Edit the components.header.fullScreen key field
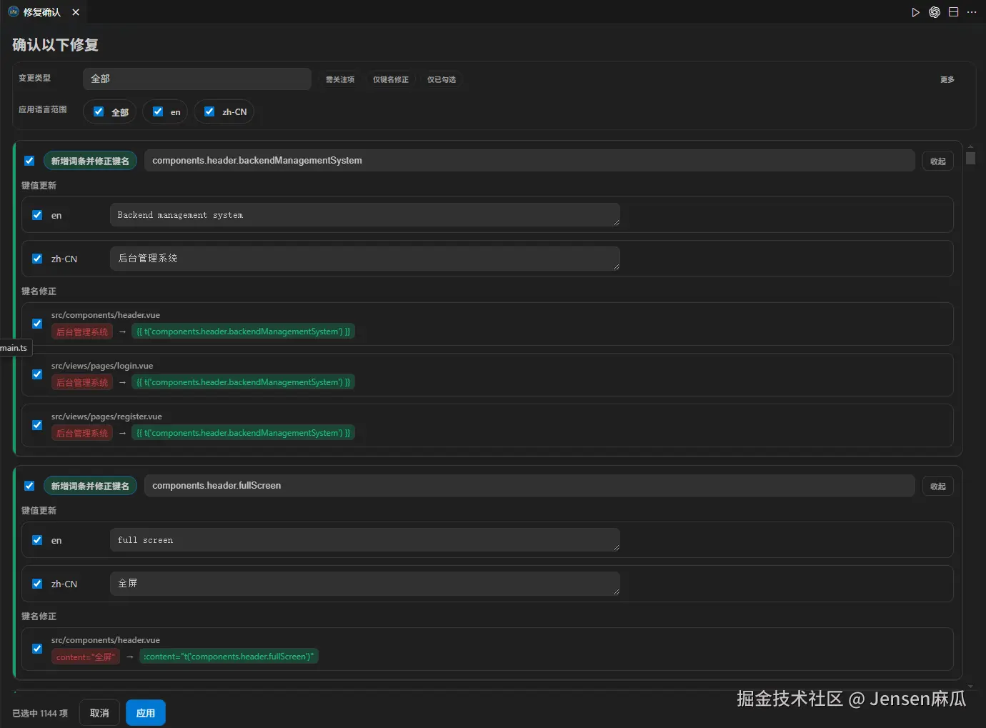 pyautogui.click(x=529, y=486)
